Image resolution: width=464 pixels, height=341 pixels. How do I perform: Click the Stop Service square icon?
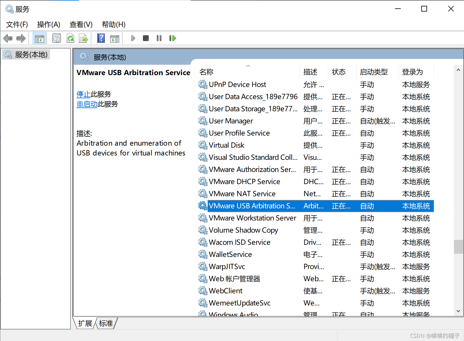[146, 38]
